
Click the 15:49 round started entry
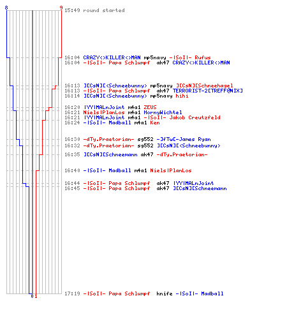pos(94,10)
